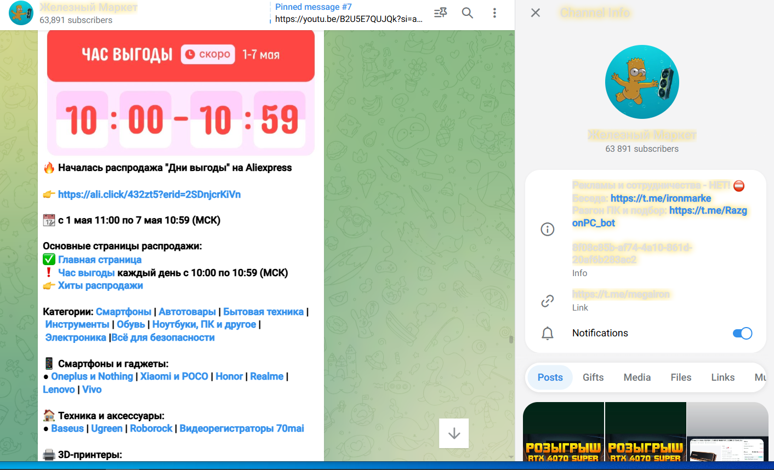
Task: Open the white product screenshot media thumbnail
Action: coord(727,432)
